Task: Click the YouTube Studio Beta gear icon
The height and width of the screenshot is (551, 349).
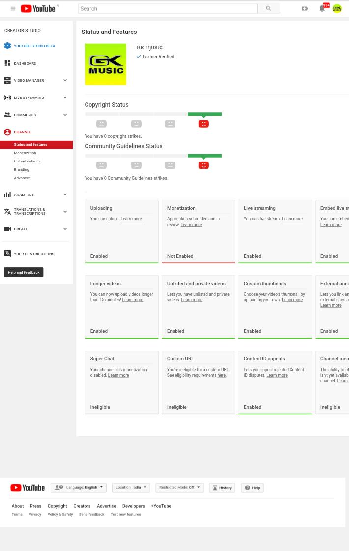Action: 7,46
